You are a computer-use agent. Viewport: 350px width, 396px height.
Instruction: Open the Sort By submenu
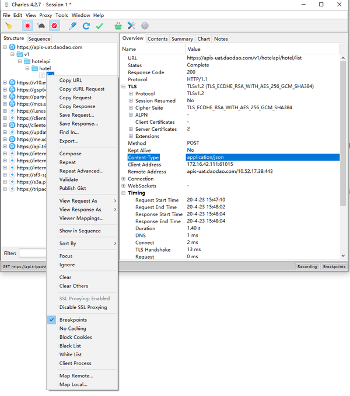tap(82, 244)
